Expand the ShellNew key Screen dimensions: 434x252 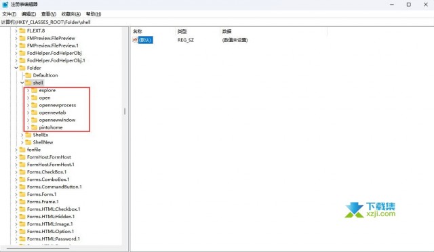(x=22, y=142)
